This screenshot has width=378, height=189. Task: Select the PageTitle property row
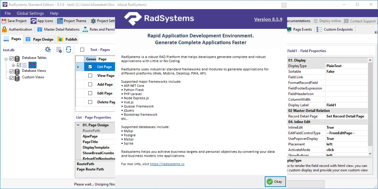[98, 142]
